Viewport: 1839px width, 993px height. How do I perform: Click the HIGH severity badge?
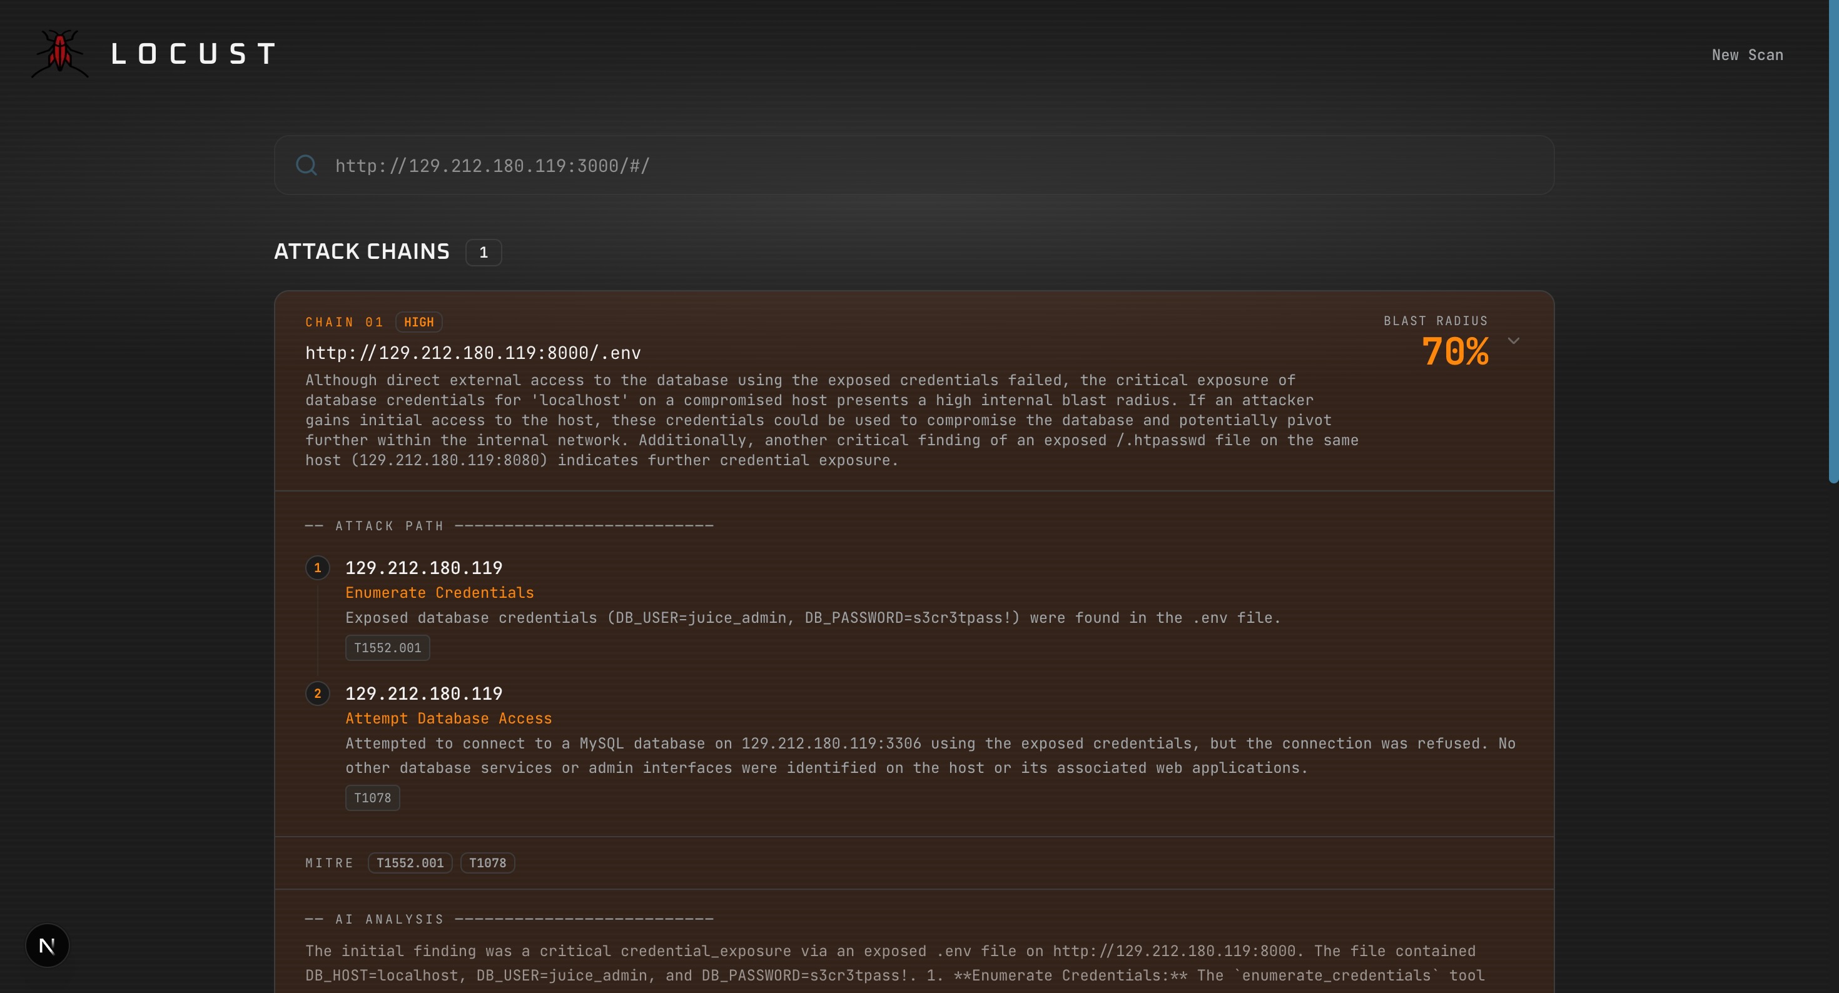tap(419, 322)
